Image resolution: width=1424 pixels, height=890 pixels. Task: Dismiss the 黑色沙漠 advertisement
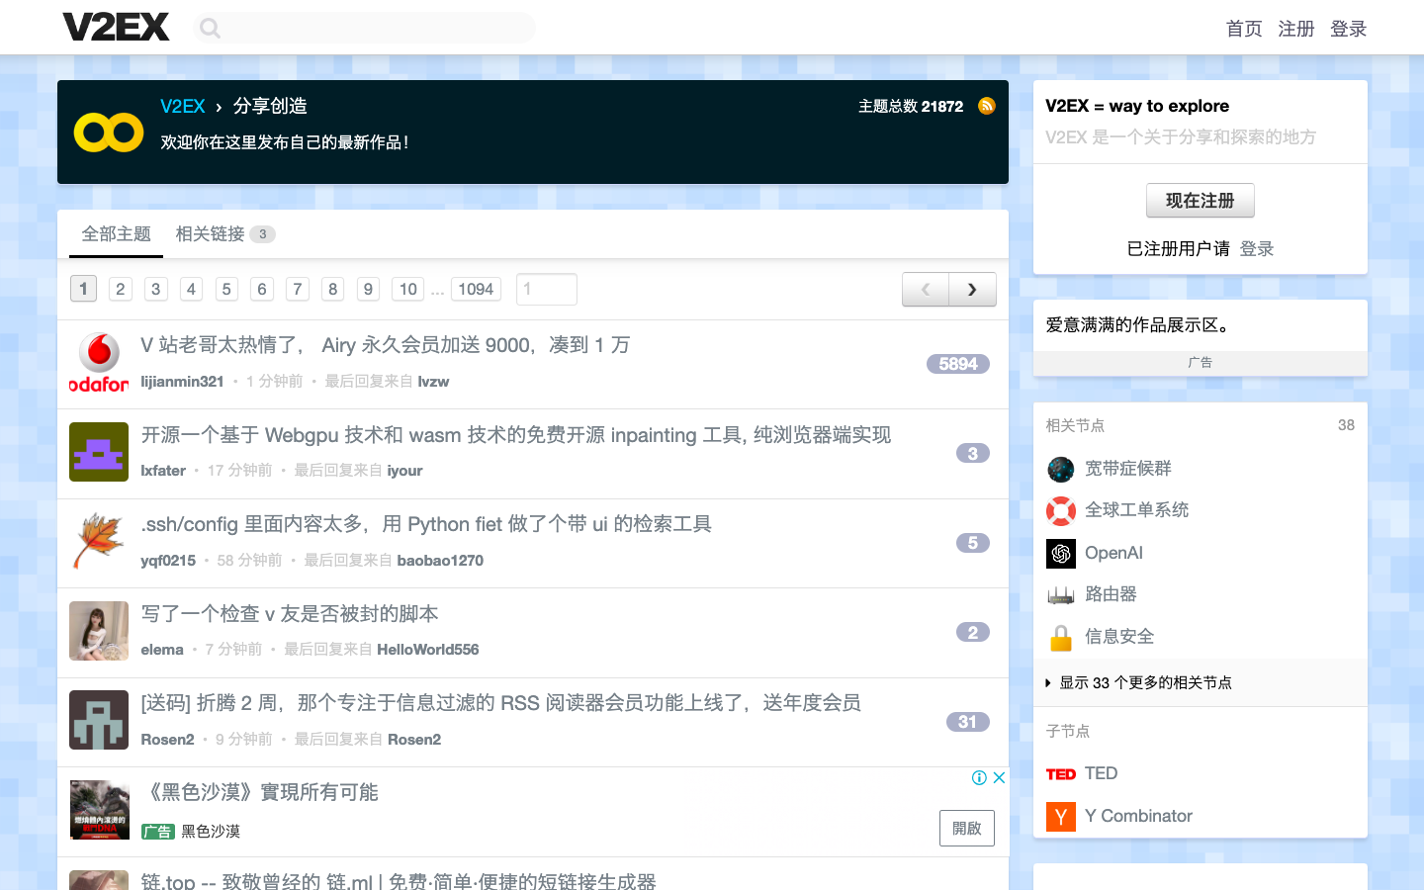tap(1000, 778)
